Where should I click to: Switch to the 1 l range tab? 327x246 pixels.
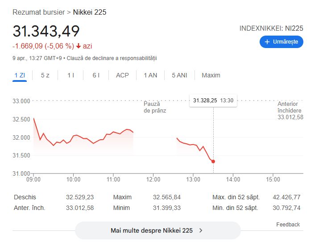[70, 75]
